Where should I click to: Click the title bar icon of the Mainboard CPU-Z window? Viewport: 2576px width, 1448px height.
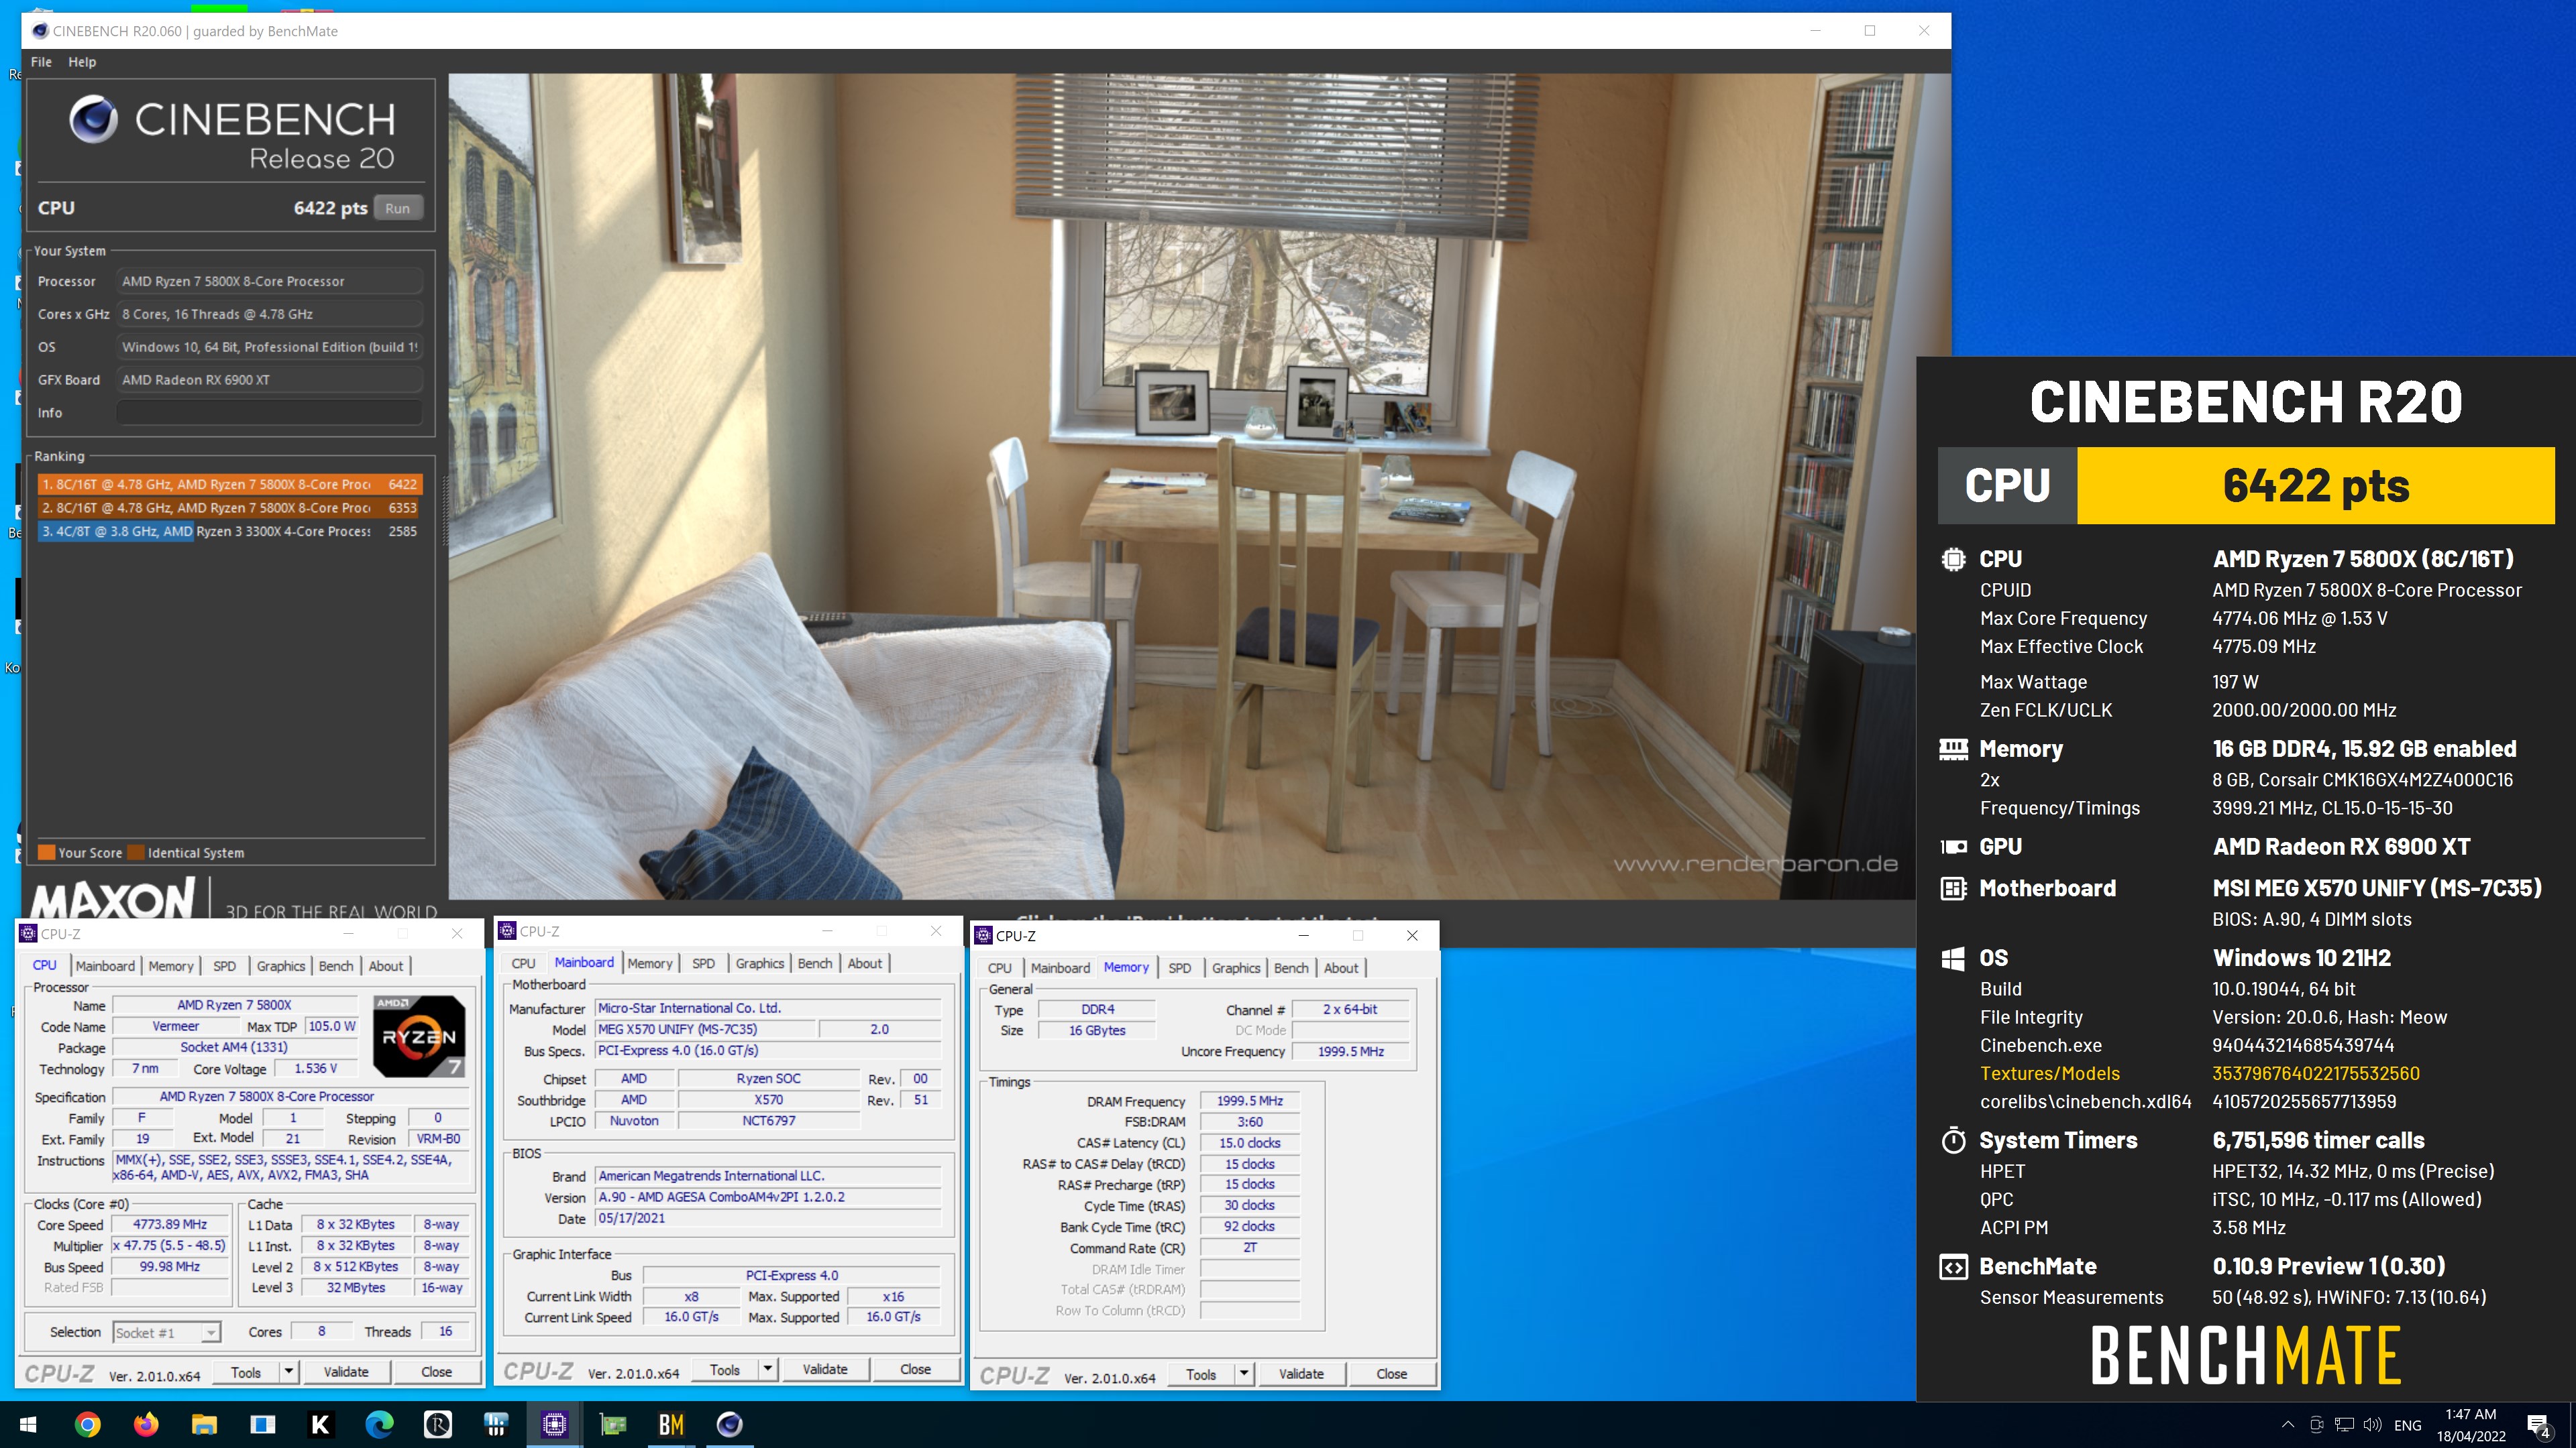click(x=507, y=930)
